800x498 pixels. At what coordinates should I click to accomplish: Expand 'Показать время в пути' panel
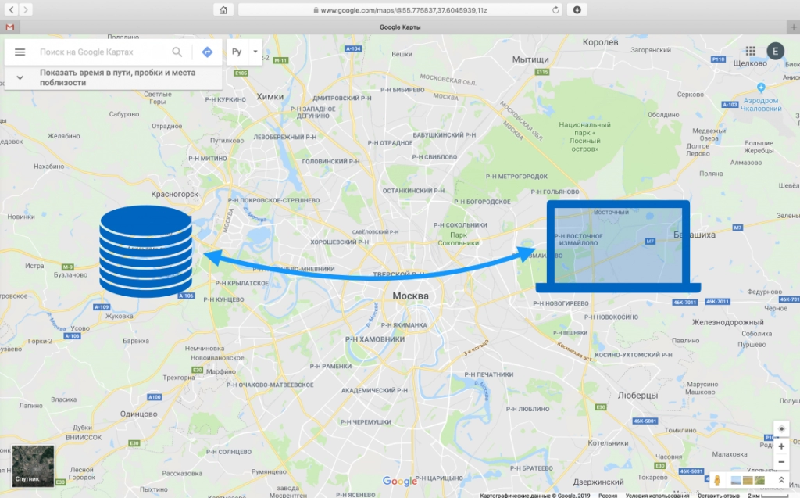pos(20,77)
